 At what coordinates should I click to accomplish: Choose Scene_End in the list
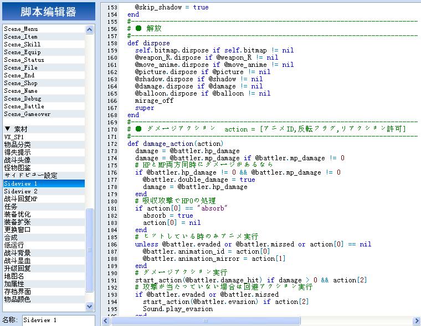coord(44,76)
